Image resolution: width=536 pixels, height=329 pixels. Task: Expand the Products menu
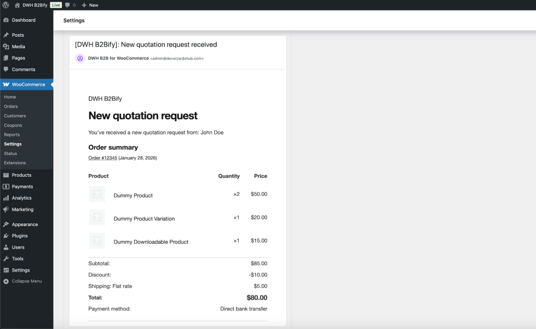pos(21,175)
